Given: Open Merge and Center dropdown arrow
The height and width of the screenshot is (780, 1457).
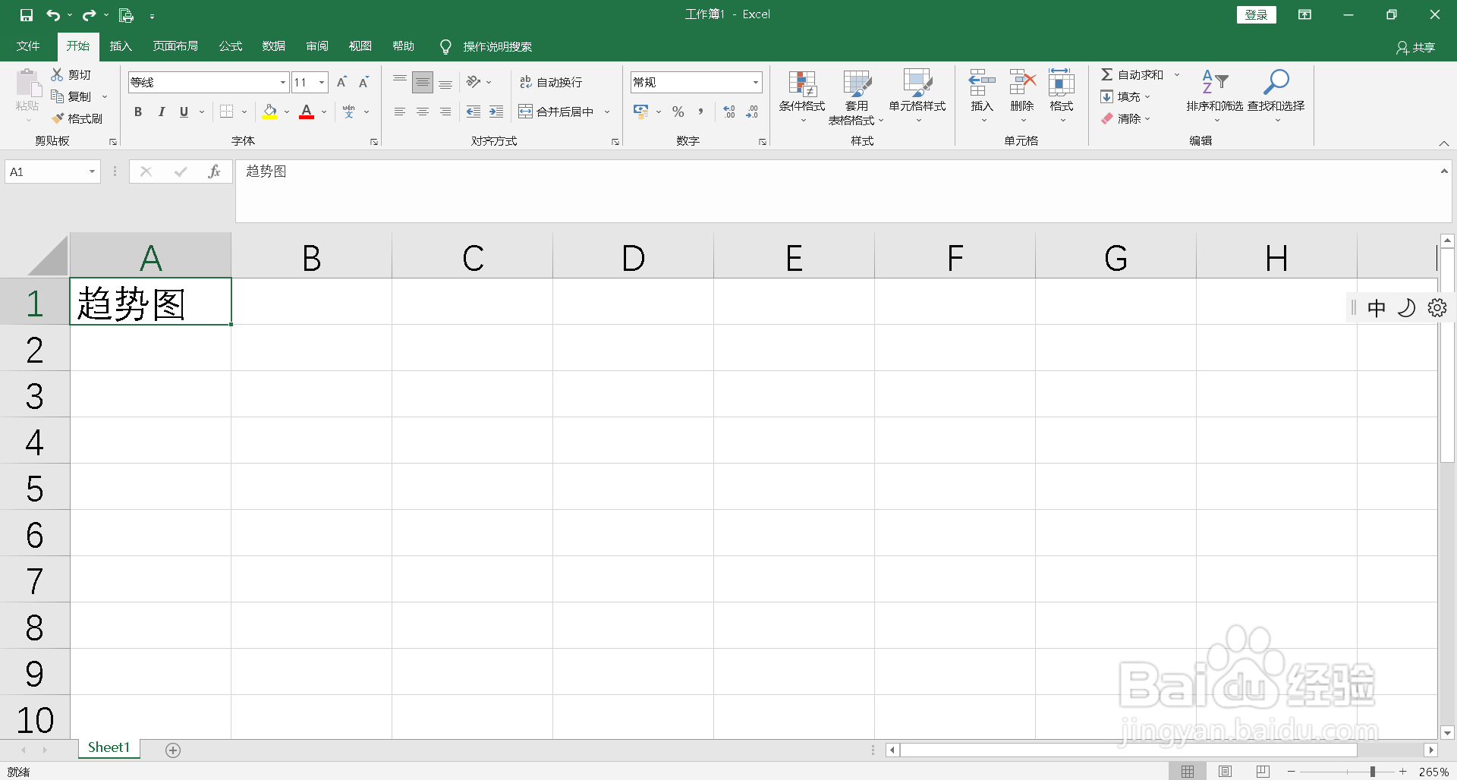Looking at the screenshot, I should coord(607,112).
